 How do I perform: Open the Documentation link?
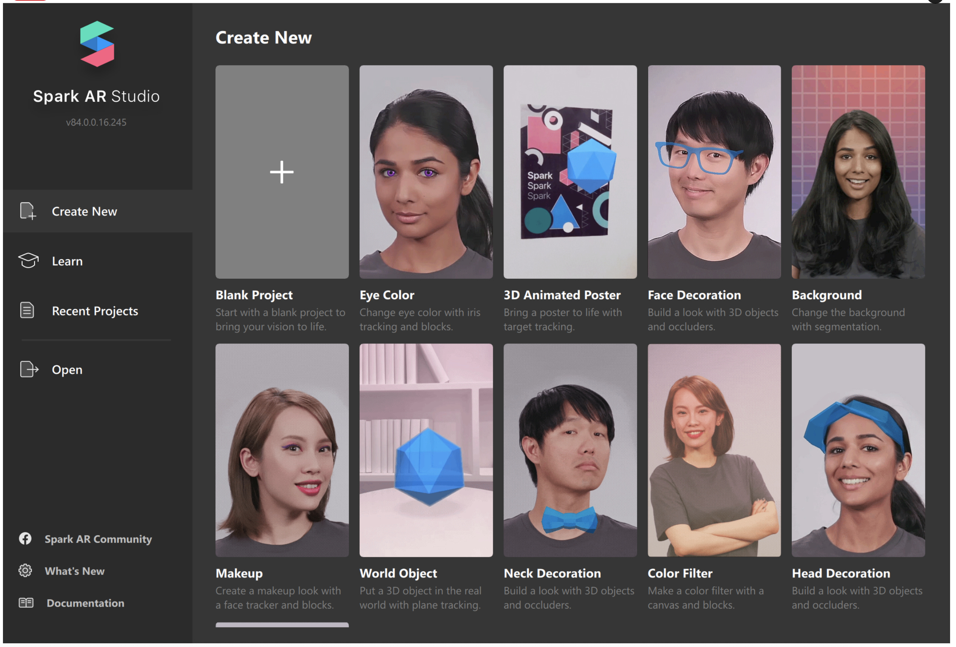click(85, 603)
